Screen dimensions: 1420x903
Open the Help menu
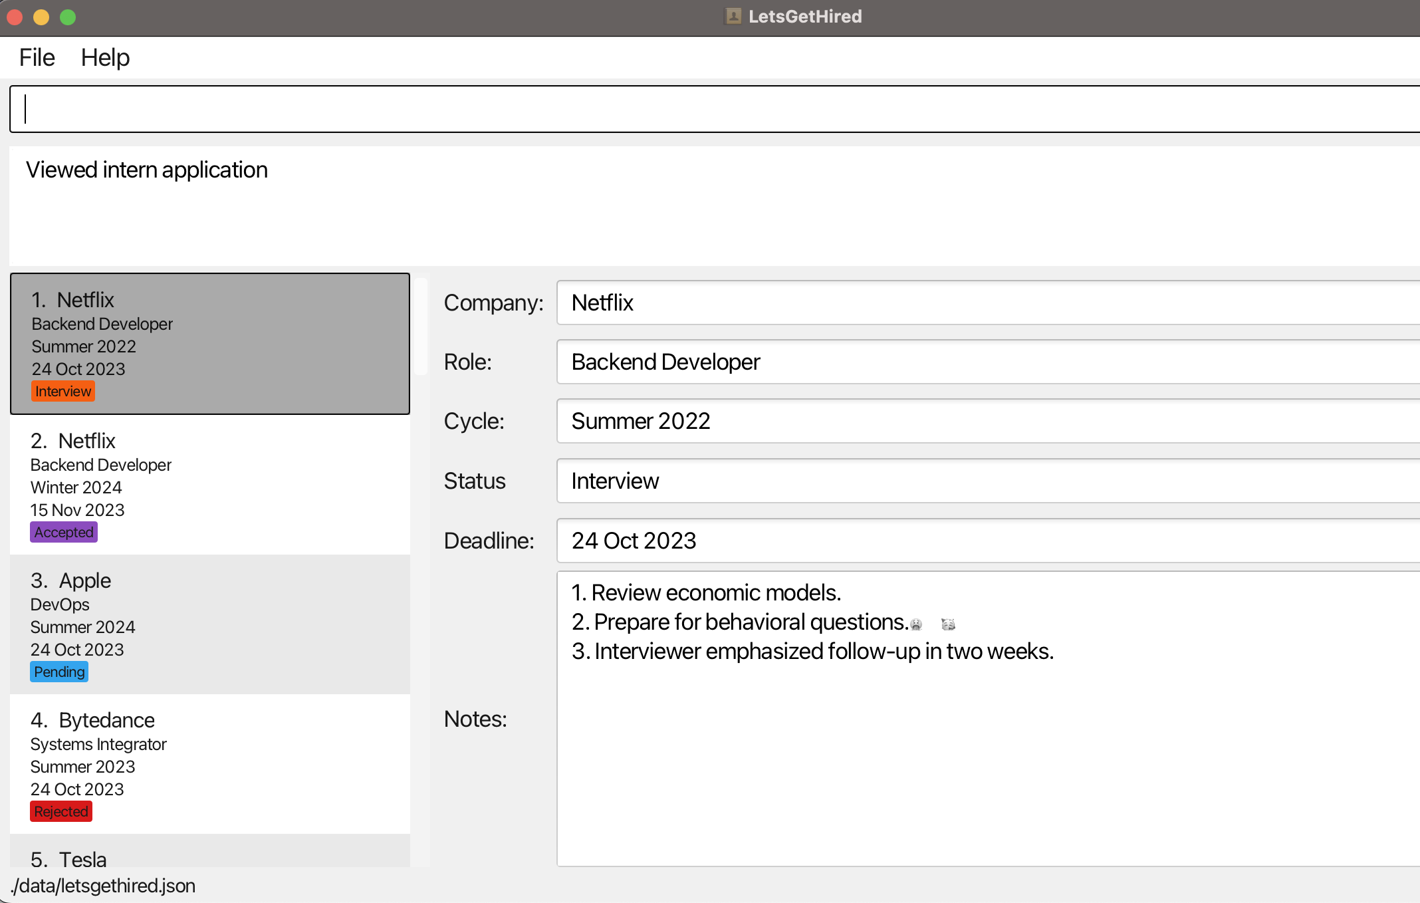point(104,57)
